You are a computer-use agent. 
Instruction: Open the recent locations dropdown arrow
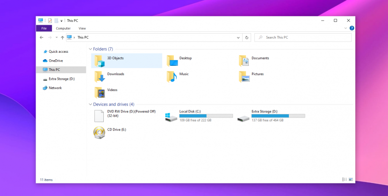coord(57,38)
